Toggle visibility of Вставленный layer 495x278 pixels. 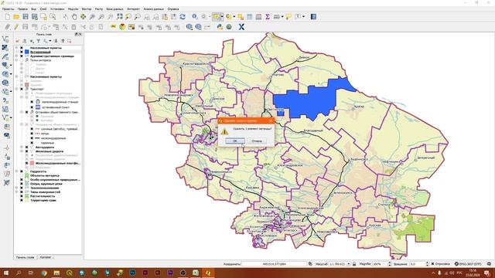point(22,52)
